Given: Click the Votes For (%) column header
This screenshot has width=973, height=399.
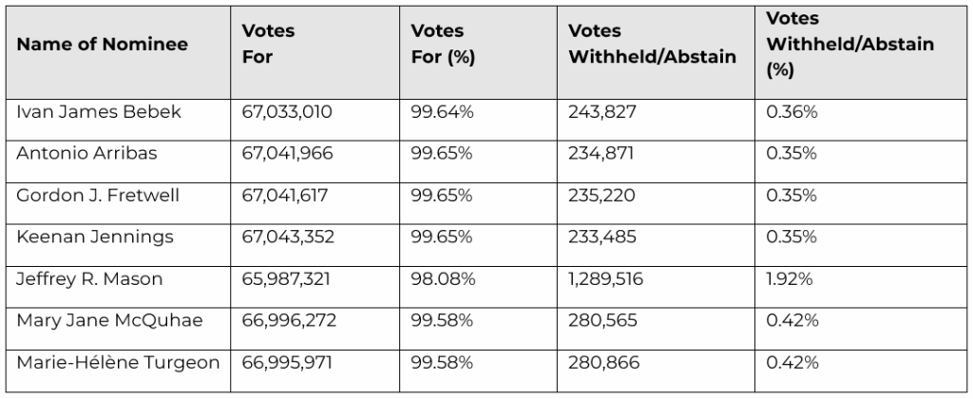Looking at the screenshot, I should coord(442,45).
